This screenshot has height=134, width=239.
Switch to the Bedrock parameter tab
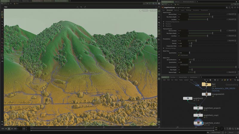pos(177,10)
